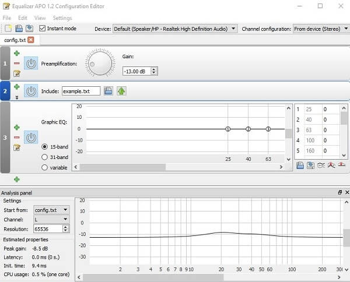Screen dimensions: 350x282
Task: Click the Gain spinner arrows
Action: pyautogui.click(x=153, y=71)
